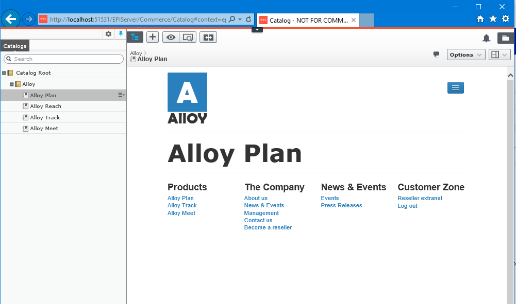Click the plus icon to create a new item
The image size is (516, 304).
[152, 37]
